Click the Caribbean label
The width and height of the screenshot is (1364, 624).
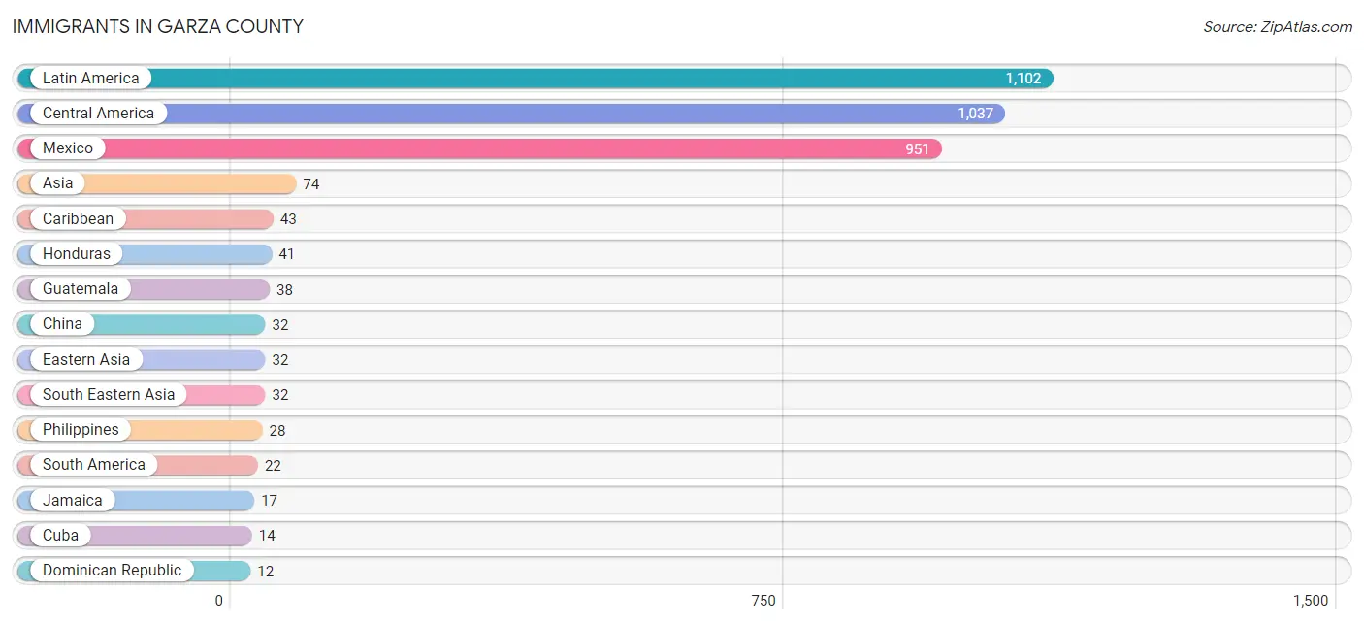tap(78, 218)
